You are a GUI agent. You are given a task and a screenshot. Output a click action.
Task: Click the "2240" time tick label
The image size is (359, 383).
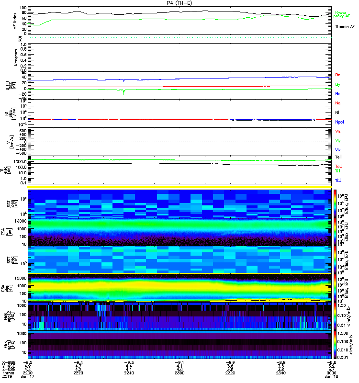[129, 373]
